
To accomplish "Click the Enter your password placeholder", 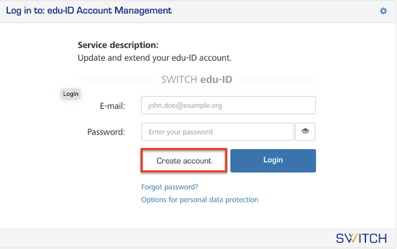I will point(180,132).
